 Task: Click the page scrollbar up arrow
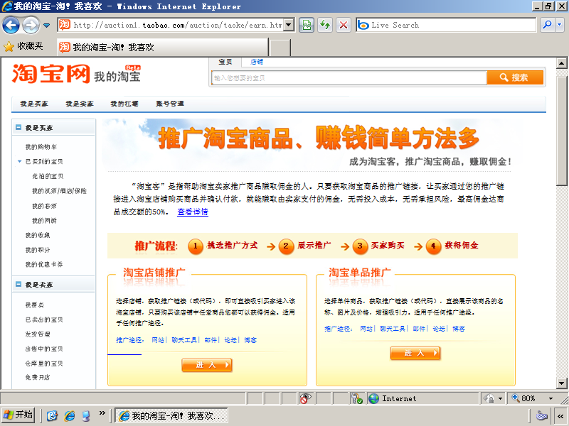562,63
